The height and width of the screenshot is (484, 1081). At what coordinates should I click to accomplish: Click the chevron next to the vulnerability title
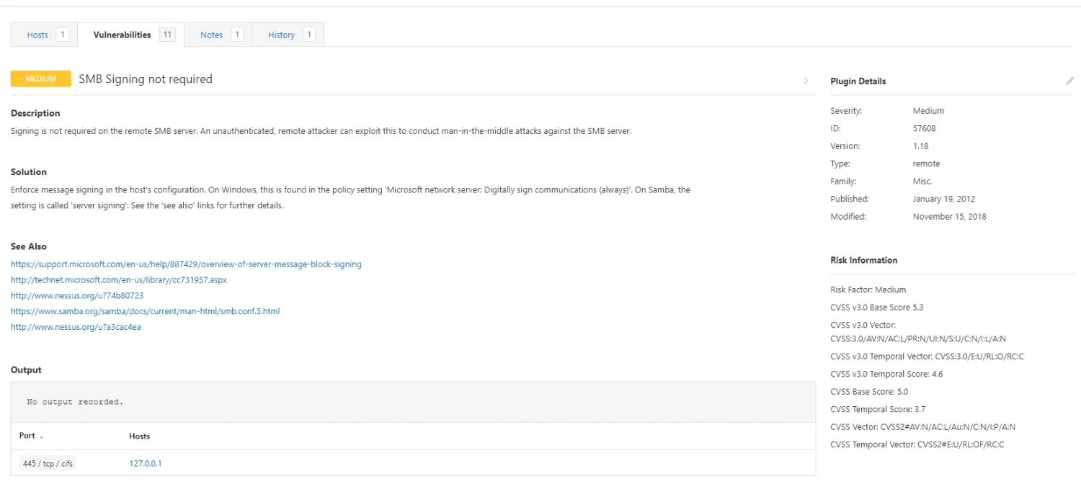(x=806, y=80)
